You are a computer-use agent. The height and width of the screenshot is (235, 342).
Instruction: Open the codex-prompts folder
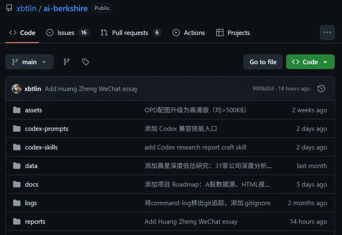point(47,129)
